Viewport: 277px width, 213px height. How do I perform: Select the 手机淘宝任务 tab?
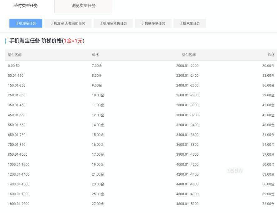tap(25, 23)
